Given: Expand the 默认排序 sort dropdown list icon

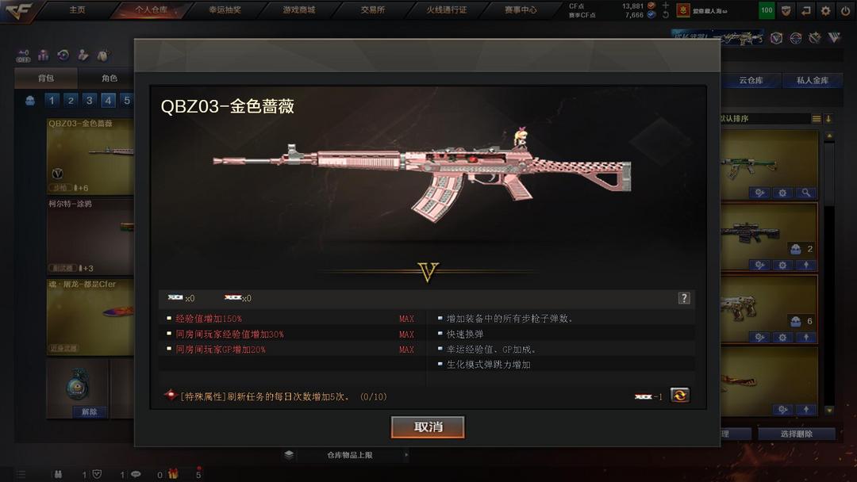Looking at the screenshot, I should 816,118.
